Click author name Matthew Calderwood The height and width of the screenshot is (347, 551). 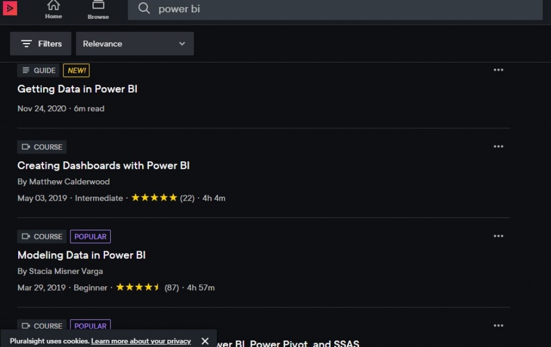point(69,182)
